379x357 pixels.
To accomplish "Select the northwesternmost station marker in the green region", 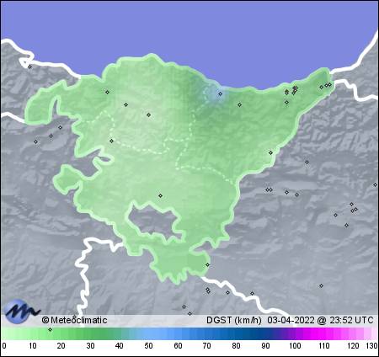I will point(107,92).
